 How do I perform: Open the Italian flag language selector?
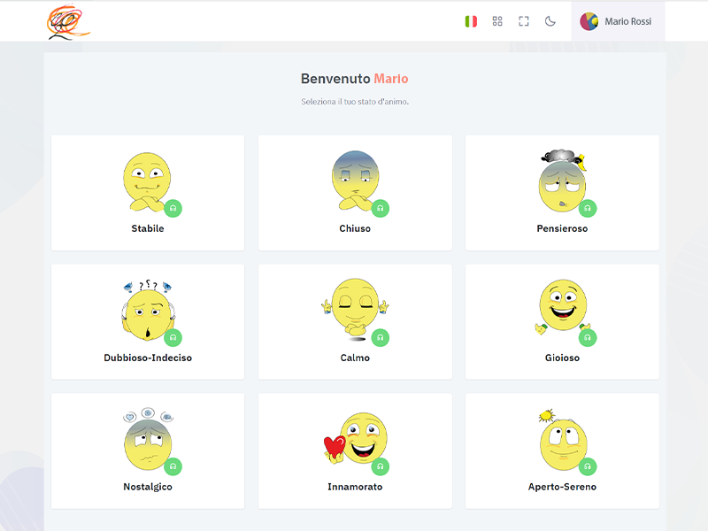pos(471,21)
